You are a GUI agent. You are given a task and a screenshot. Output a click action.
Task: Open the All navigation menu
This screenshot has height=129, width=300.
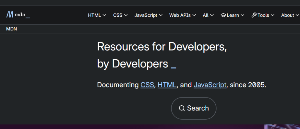(208, 15)
